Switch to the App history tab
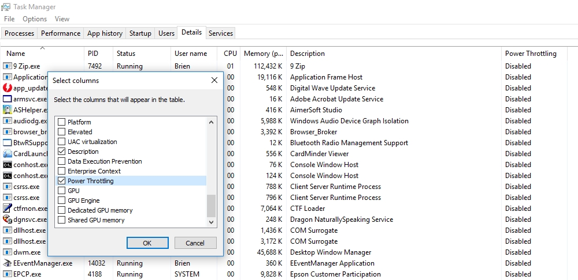Image resolution: width=578 pixels, height=280 pixels. tap(105, 33)
